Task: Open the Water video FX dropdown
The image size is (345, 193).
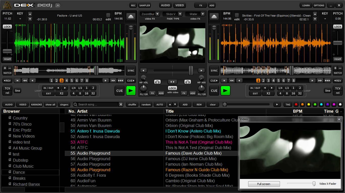Action: [x=203, y=14]
